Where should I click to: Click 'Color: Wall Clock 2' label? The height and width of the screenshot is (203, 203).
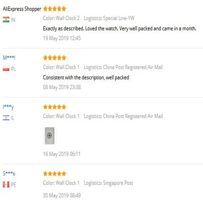[61, 18]
